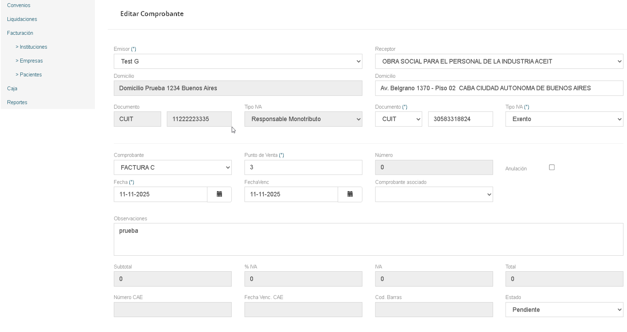This screenshot has width=627, height=332.
Task: Click the Punto de Venta input field
Action: tap(303, 168)
